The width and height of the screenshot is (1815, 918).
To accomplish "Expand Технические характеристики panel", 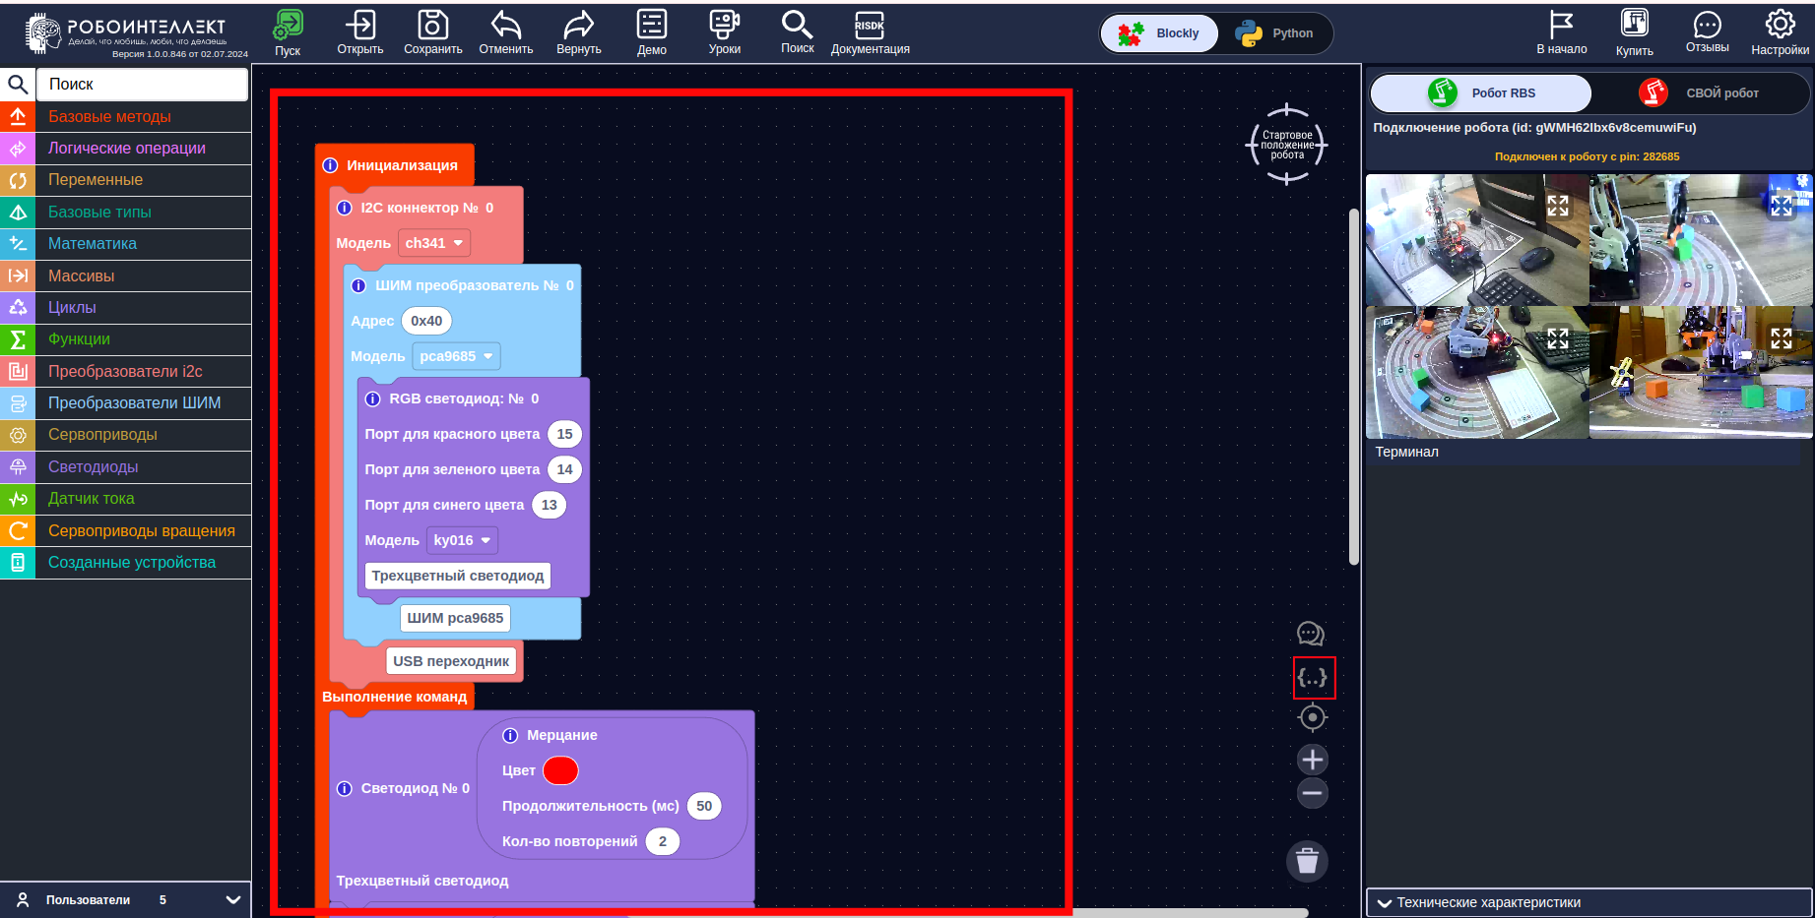I will (x=1588, y=902).
